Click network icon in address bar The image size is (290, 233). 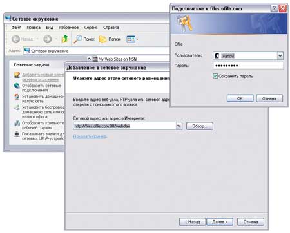[x=27, y=51]
